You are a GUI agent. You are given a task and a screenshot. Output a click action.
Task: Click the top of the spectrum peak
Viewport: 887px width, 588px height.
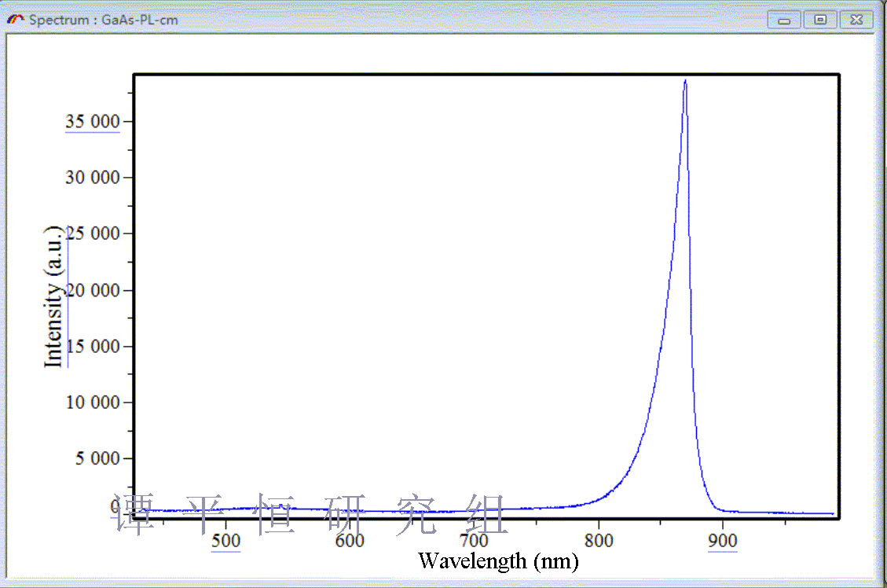point(685,80)
